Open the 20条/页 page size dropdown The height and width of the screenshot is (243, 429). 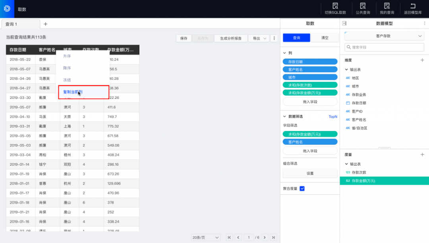[206, 237]
